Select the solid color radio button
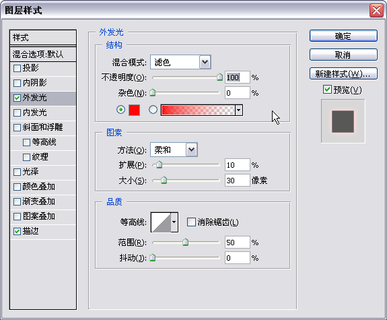This screenshot has width=387, height=320. tap(120, 109)
